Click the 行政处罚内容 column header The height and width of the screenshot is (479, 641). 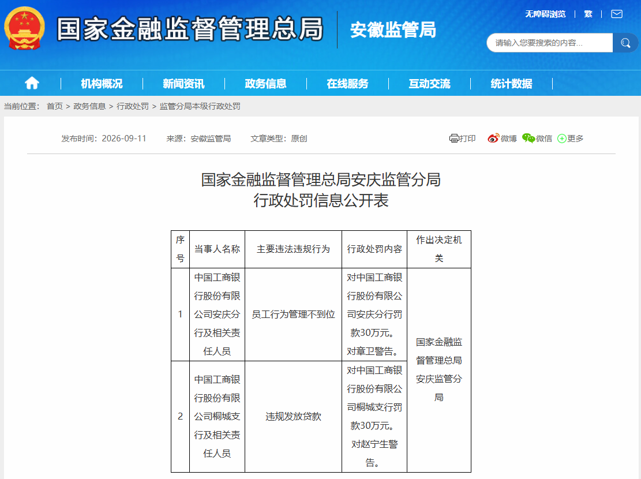point(374,249)
